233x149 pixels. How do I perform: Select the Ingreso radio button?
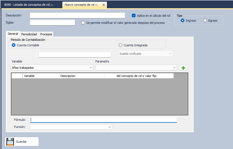[182, 21]
